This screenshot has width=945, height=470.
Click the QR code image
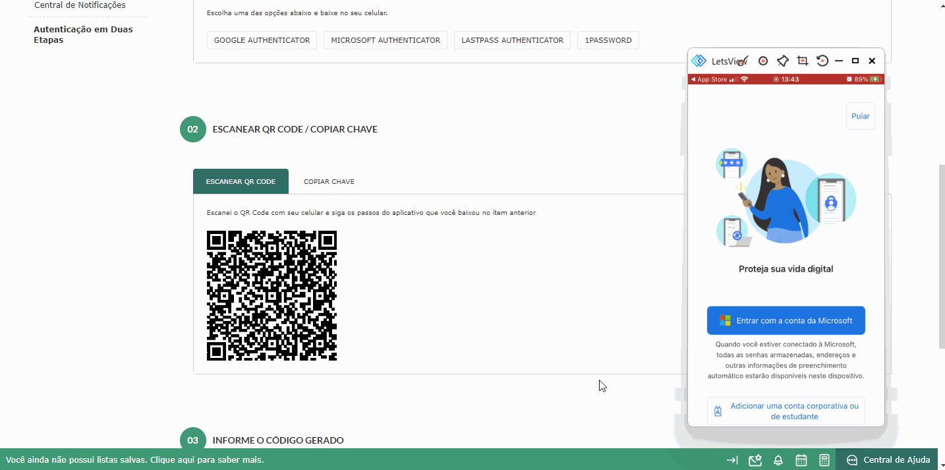click(x=272, y=295)
